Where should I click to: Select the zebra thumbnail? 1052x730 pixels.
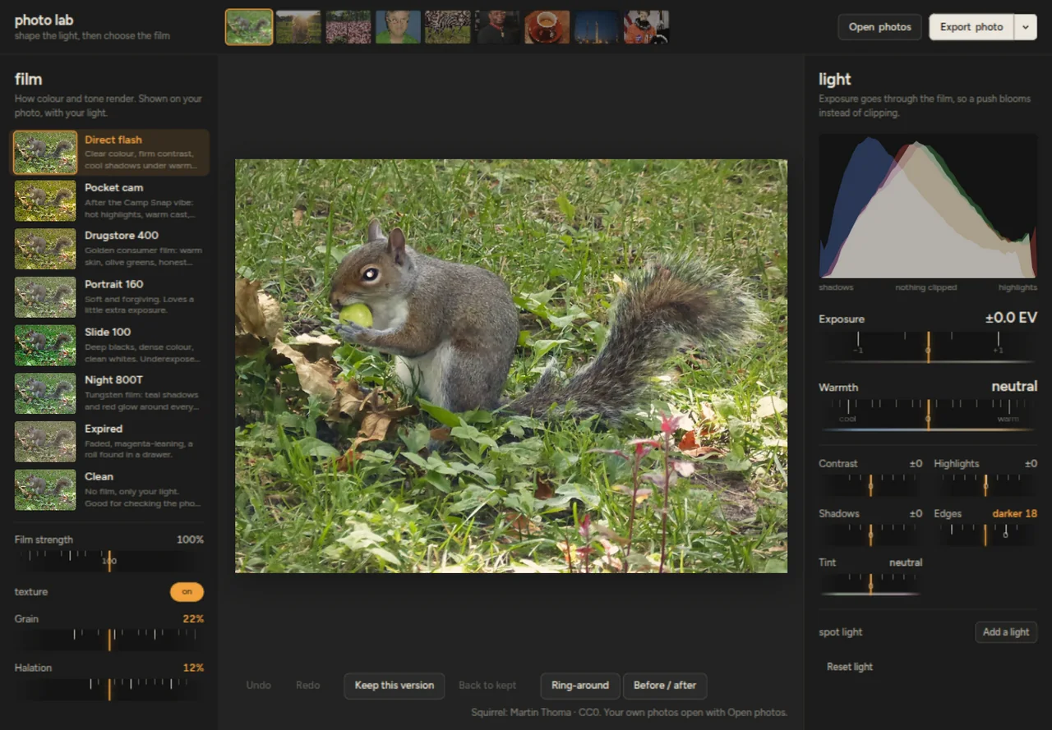(448, 27)
